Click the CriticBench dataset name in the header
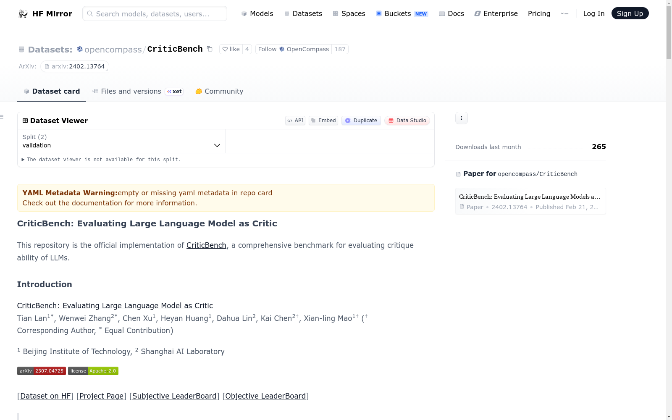 click(x=175, y=49)
